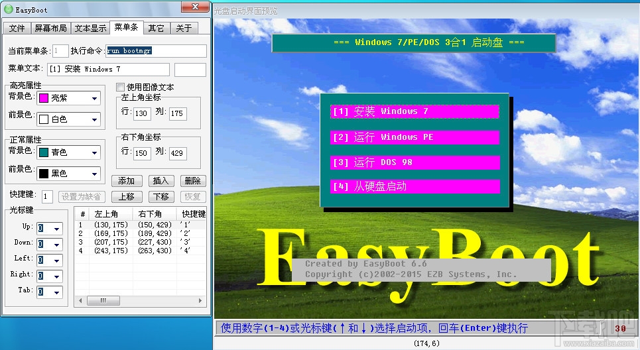640x350 pixels.
Task: Enable the 使用图像文本 checkbox
Action: coord(121,87)
